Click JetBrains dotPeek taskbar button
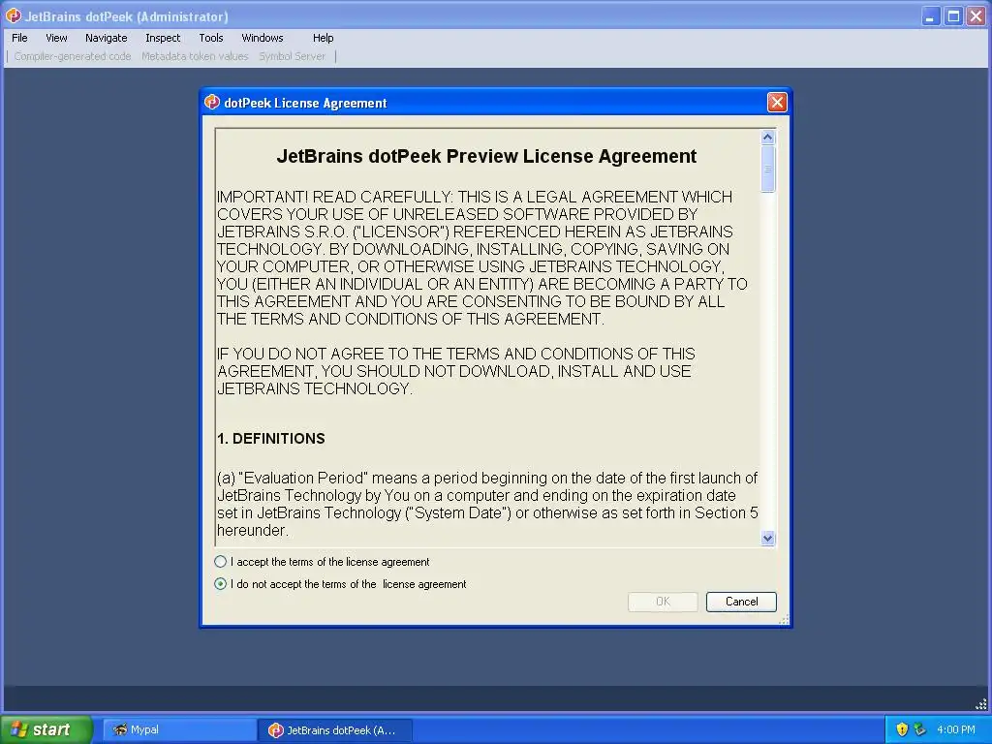Image resolution: width=992 pixels, height=744 pixels. (x=334, y=729)
